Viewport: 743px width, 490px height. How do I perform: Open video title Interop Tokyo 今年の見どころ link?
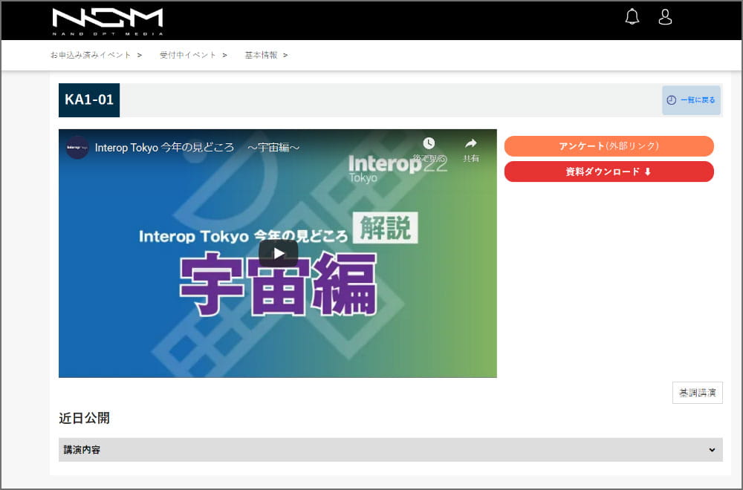click(197, 148)
